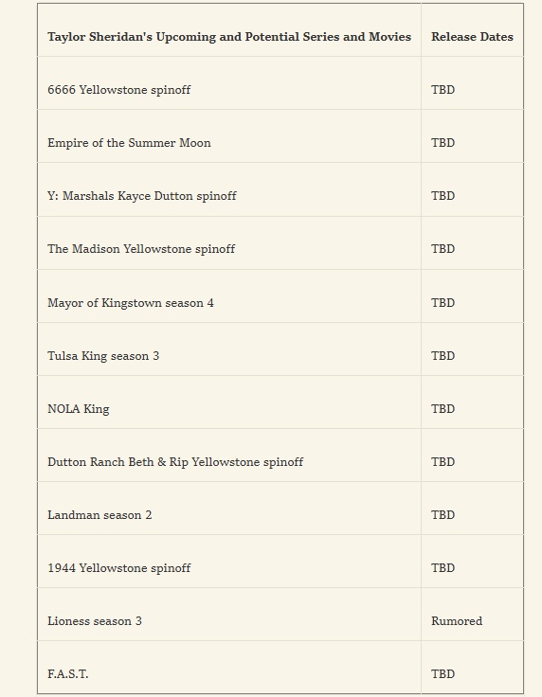Click the 'Release Dates' column header

pyautogui.click(x=472, y=36)
